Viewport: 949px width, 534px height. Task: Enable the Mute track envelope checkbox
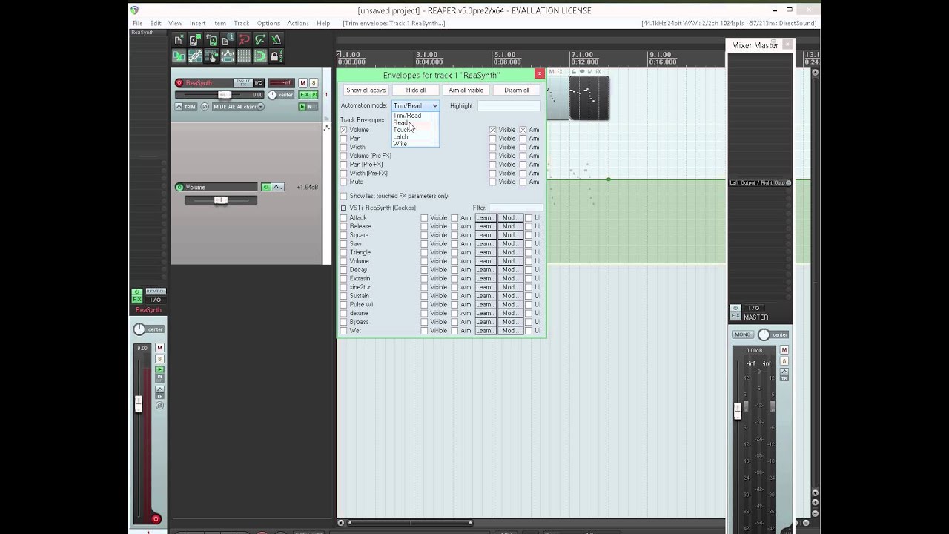[x=343, y=182]
